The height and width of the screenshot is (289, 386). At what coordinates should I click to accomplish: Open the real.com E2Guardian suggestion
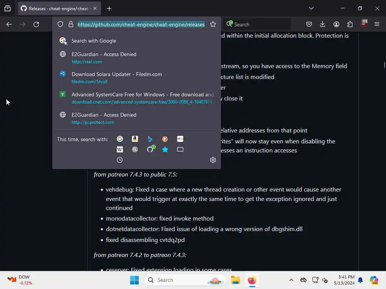136,58
